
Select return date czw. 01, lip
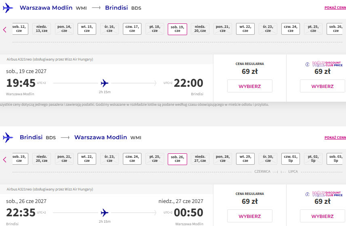point(291,159)
